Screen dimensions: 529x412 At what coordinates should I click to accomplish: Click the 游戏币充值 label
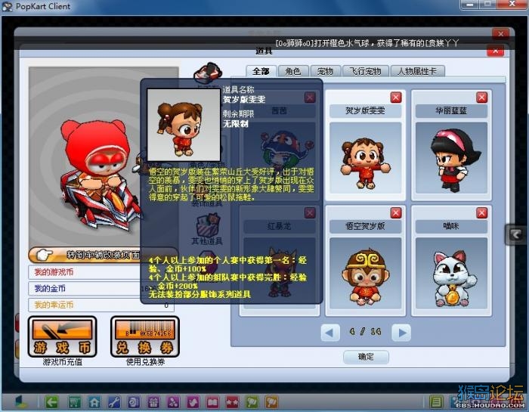click(x=63, y=362)
